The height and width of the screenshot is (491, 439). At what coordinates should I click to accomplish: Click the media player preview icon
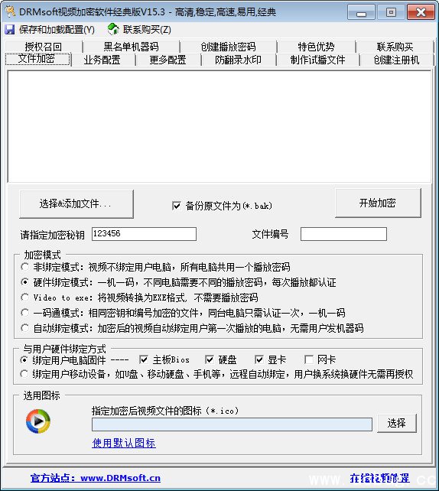tap(38, 421)
